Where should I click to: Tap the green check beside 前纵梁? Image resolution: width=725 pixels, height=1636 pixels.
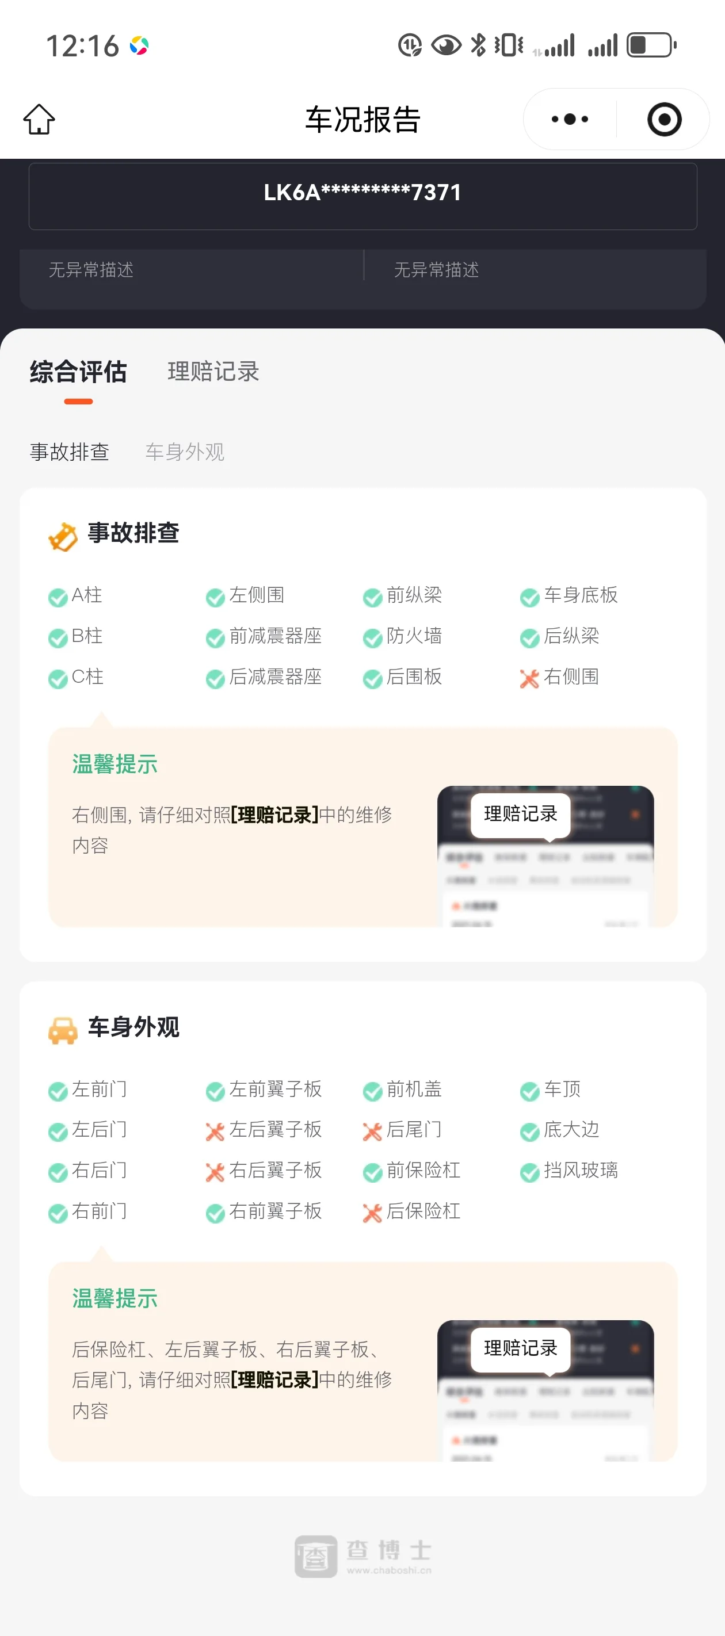pyautogui.click(x=372, y=597)
